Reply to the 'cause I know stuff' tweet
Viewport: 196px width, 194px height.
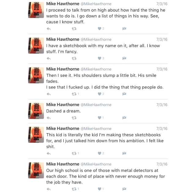coord(49,29)
